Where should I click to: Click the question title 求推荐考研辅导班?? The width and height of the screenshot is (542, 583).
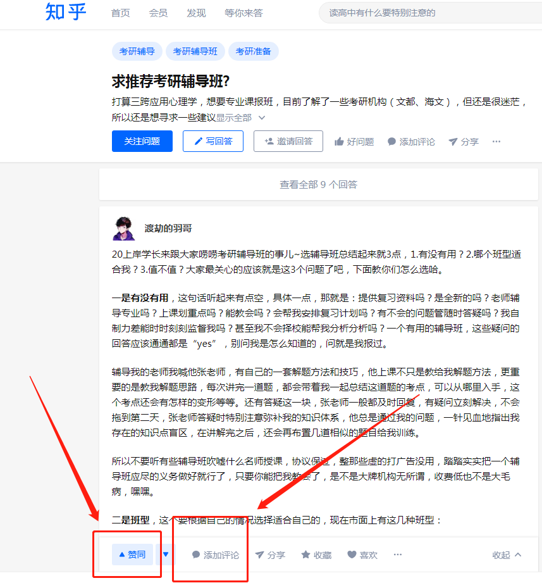(x=171, y=82)
